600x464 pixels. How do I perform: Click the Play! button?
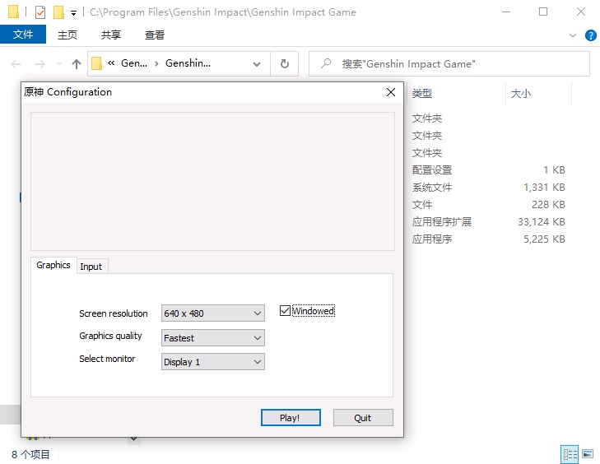[291, 418]
